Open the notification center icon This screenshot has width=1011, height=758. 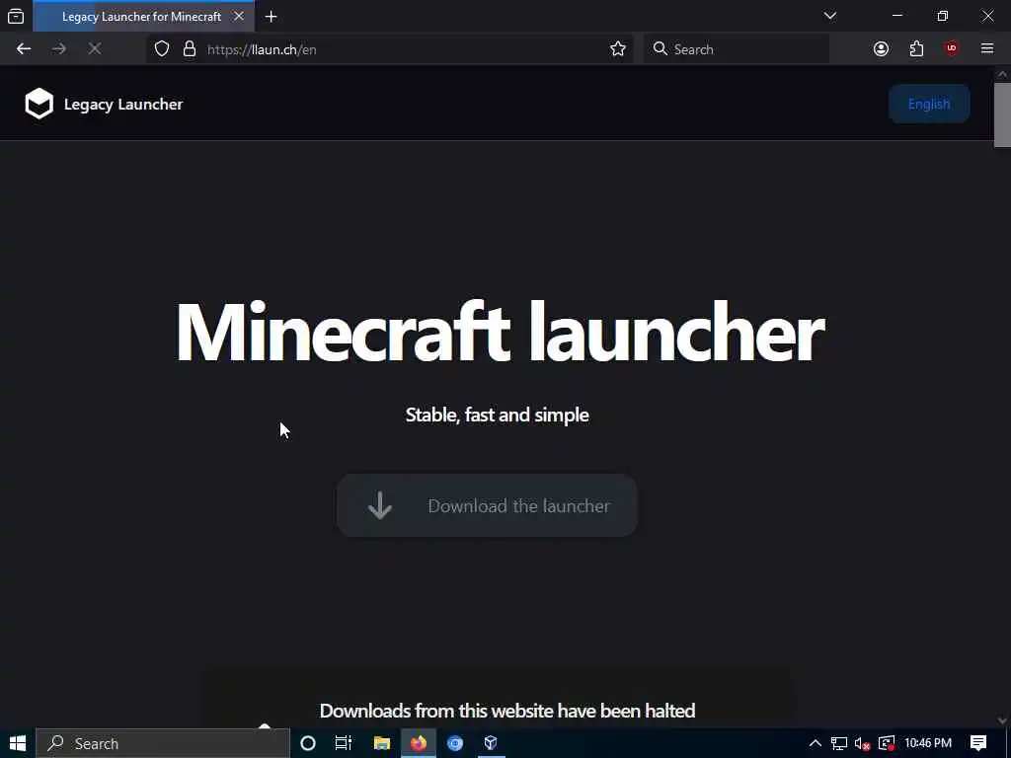[x=978, y=743]
